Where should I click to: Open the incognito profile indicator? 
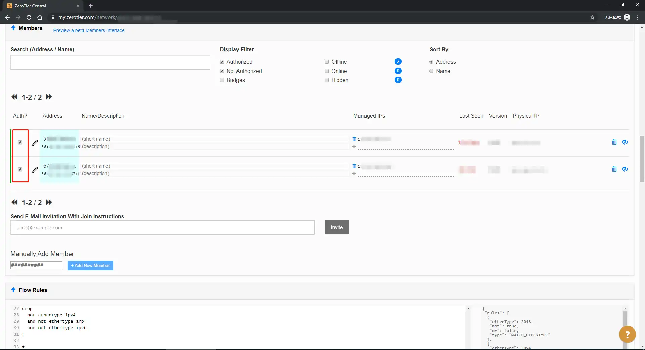(x=617, y=17)
